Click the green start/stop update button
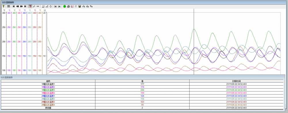The image size is (288, 113). (65, 6)
